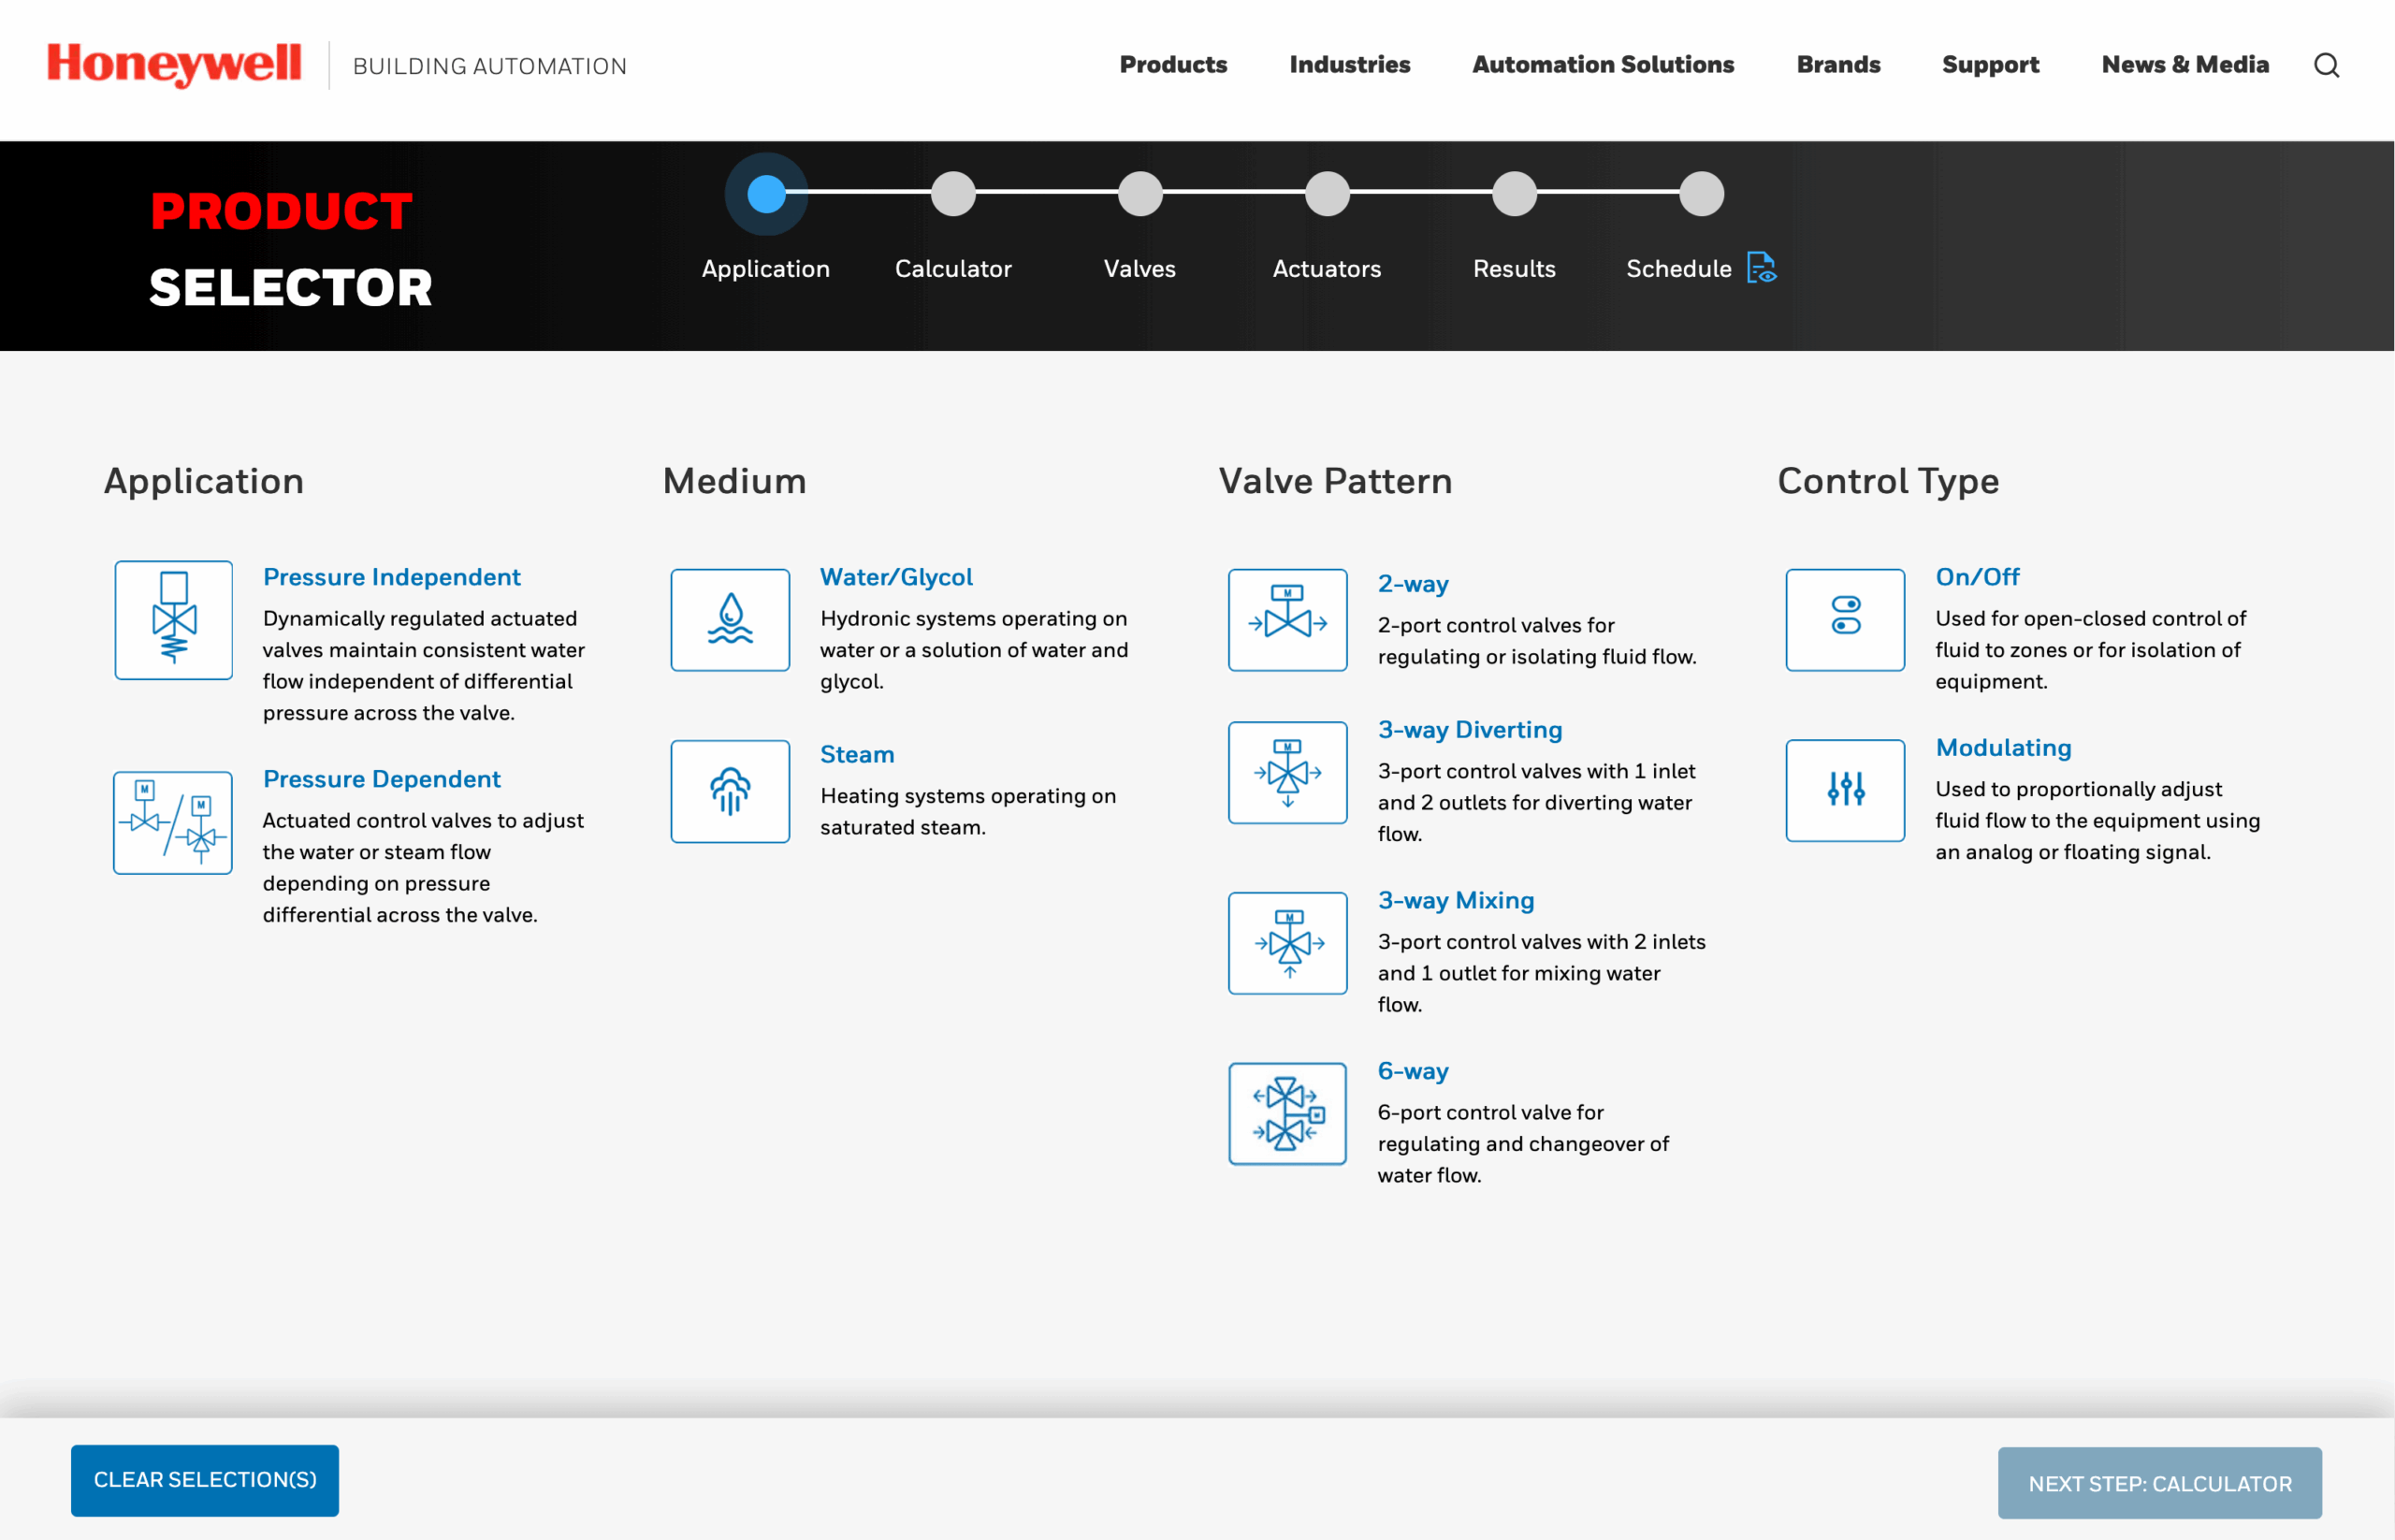This screenshot has height=1540, width=2395.
Task: Pick the 6-way valve pattern icon
Action: [1287, 1114]
